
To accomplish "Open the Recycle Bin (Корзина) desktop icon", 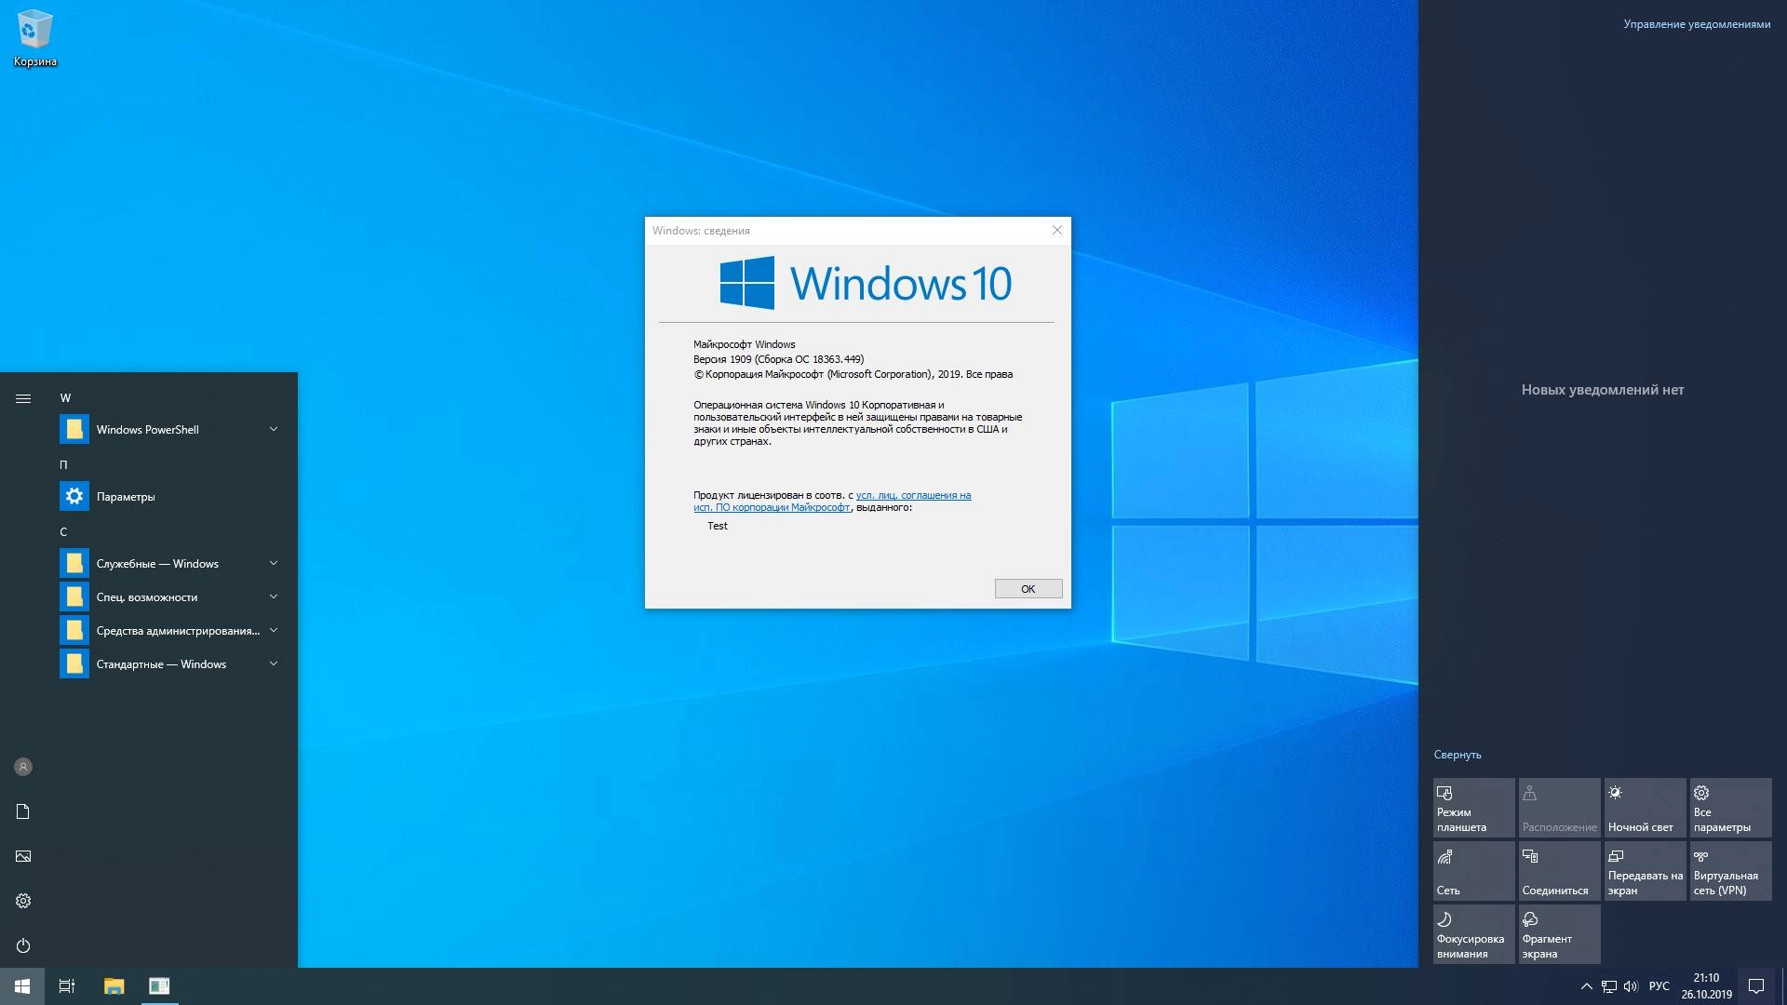I will point(34,39).
